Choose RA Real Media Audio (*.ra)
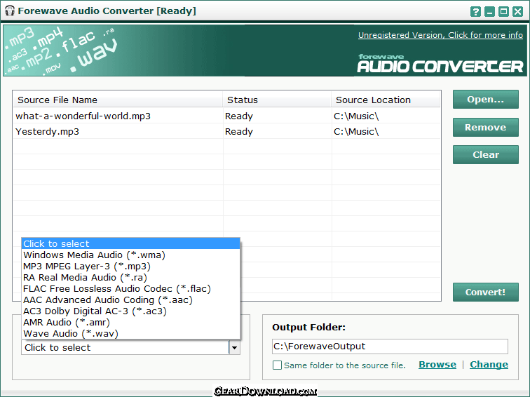This screenshot has height=397, width=530. click(x=130, y=277)
